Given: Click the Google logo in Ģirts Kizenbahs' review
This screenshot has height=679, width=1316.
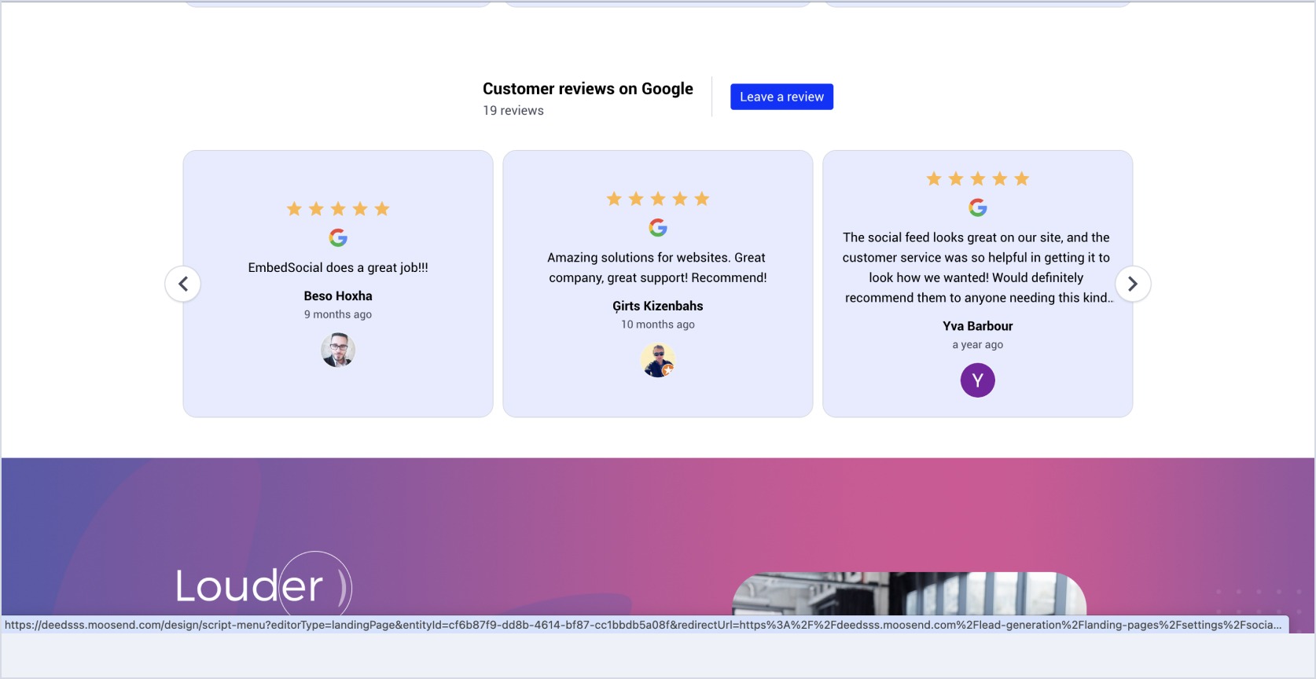Looking at the screenshot, I should coord(658,227).
